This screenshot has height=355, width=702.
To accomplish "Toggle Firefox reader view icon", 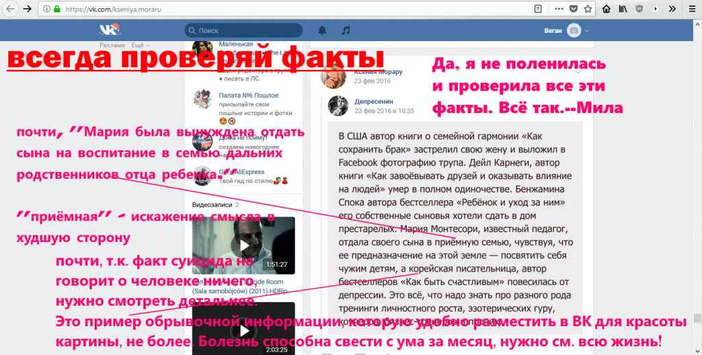I will (538, 10).
